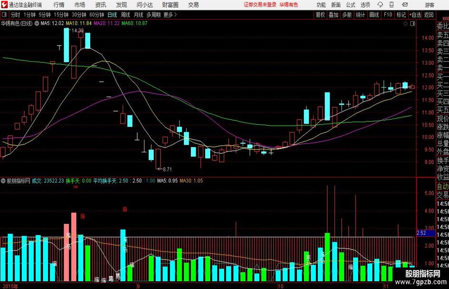This screenshot has width=449, height=289.
Task: Open the 多周期 multi-period view
Action: pyautogui.click(x=153, y=15)
